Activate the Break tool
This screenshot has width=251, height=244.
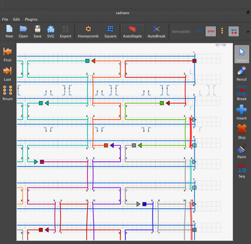tap(241, 93)
